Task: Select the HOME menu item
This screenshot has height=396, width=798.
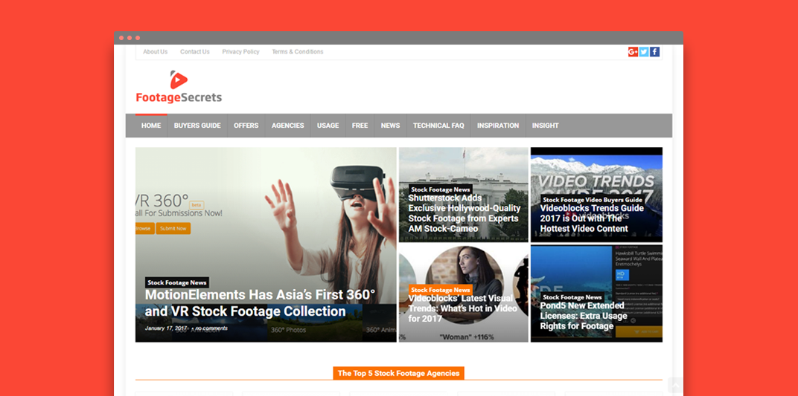Action: [x=151, y=126]
